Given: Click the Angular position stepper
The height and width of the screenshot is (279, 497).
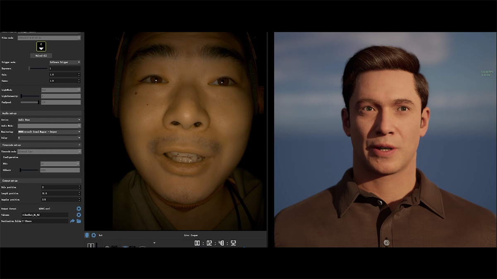Looking at the screenshot, I should pyautogui.click(x=79, y=200).
